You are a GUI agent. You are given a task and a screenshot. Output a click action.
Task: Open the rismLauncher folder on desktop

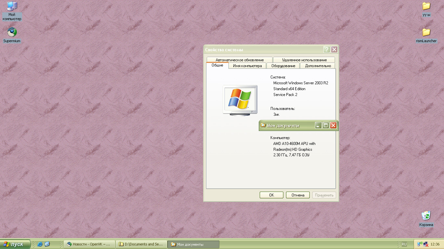pyautogui.click(x=426, y=35)
